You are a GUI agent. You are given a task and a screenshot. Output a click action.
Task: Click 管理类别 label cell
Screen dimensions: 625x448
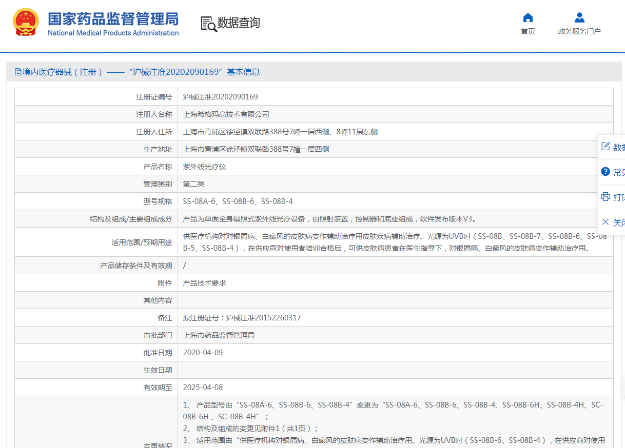pos(96,184)
